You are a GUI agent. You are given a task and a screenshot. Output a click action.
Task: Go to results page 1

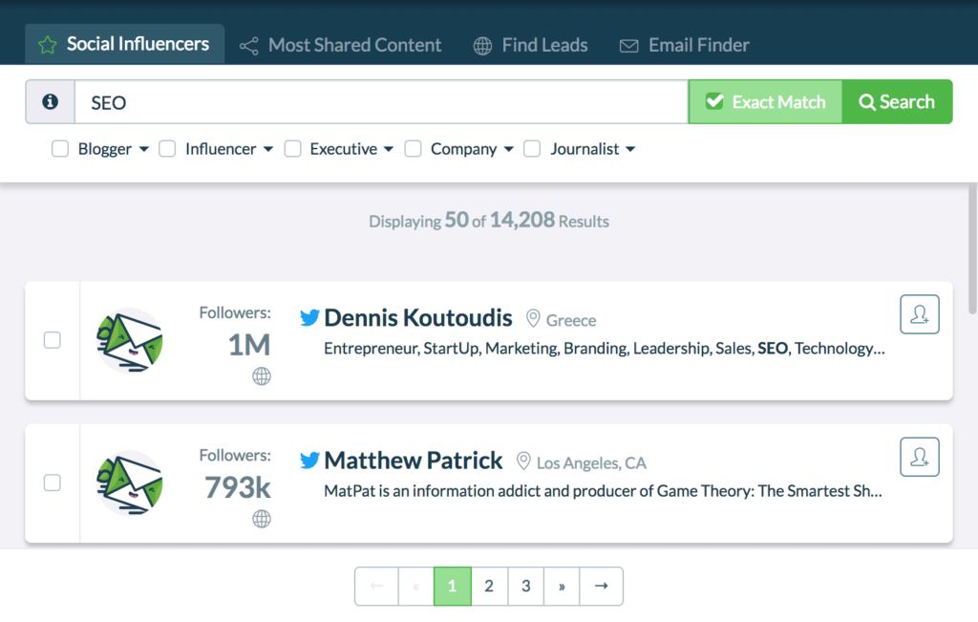(452, 587)
